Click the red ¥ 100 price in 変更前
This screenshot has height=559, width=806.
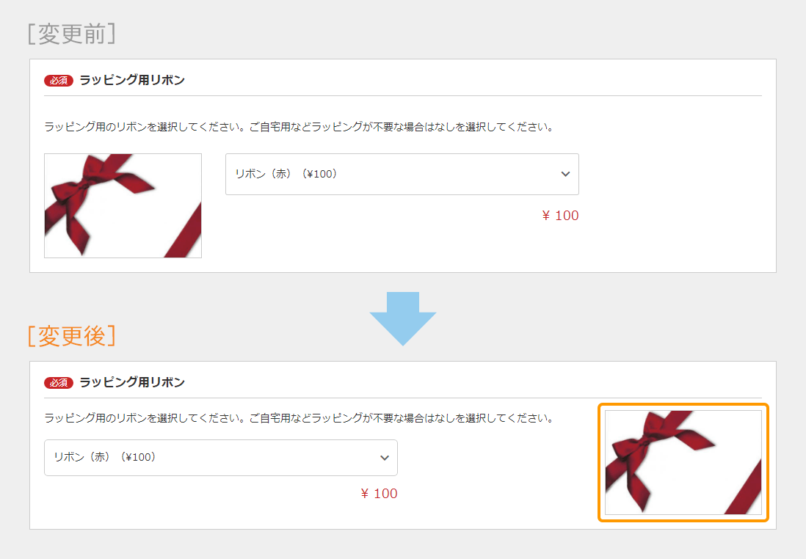(x=560, y=216)
